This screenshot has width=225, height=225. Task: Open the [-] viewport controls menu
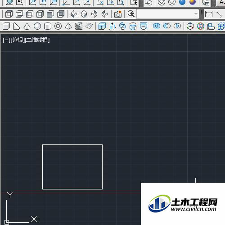[x=6, y=40]
